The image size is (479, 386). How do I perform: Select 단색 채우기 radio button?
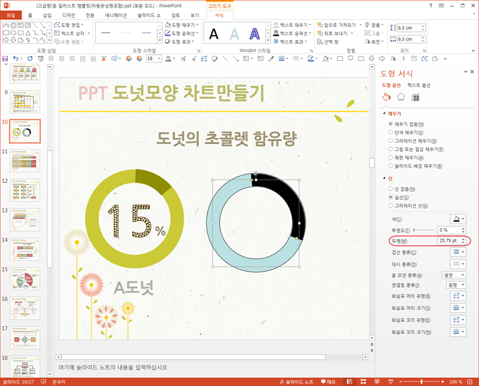390,132
